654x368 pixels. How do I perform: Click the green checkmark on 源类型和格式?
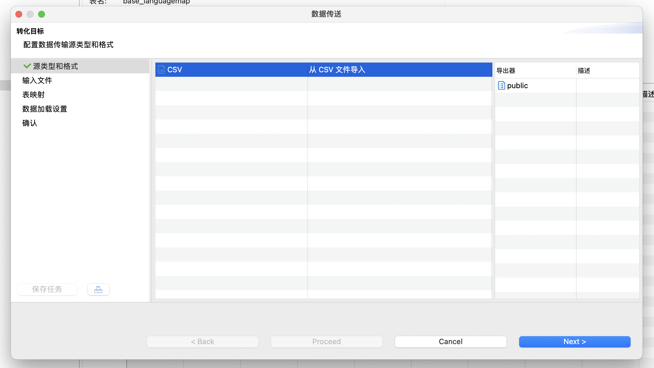26,65
